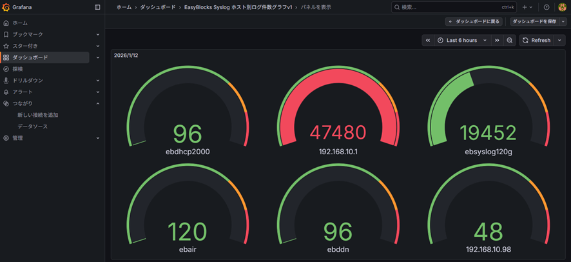Open 探検 (Explore) compass item

click(x=17, y=69)
